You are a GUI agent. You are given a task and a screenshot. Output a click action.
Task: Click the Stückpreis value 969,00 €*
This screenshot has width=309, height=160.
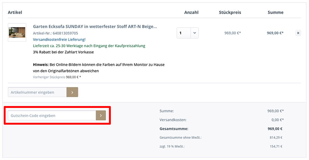pos(232,33)
